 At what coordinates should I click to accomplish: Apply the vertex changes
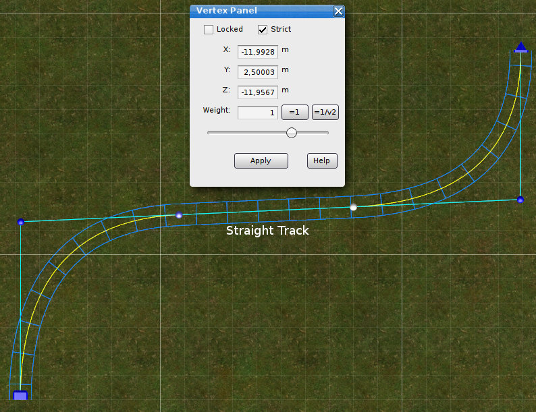tap(261, 160)
